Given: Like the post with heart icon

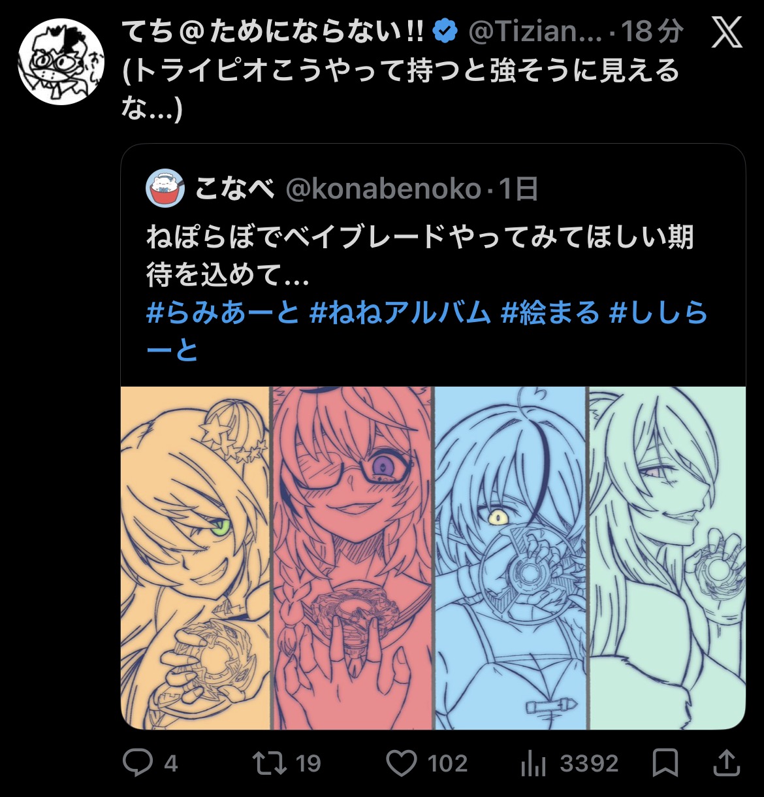Looking at the screenshot, I should click(401, 762).
